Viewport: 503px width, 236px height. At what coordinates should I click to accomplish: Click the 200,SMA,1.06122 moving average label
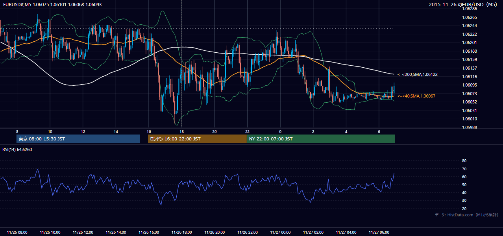(417, 74)
